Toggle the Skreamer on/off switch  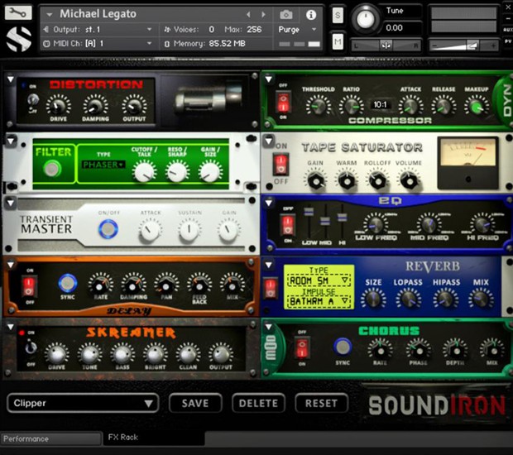coord(31,347)
